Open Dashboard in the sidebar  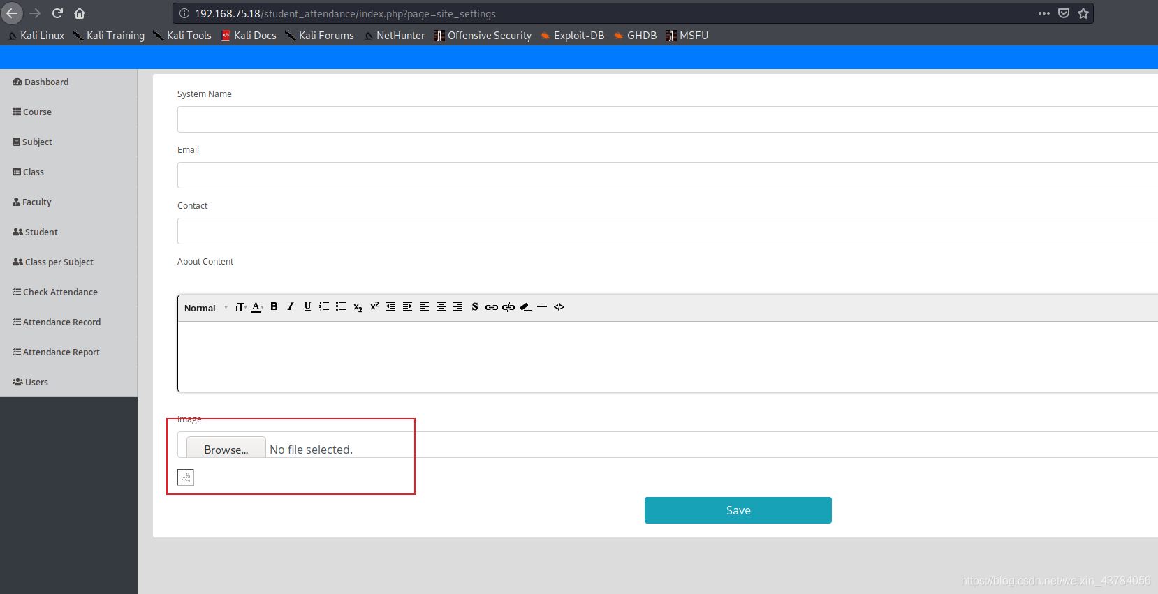pos(41,82)
